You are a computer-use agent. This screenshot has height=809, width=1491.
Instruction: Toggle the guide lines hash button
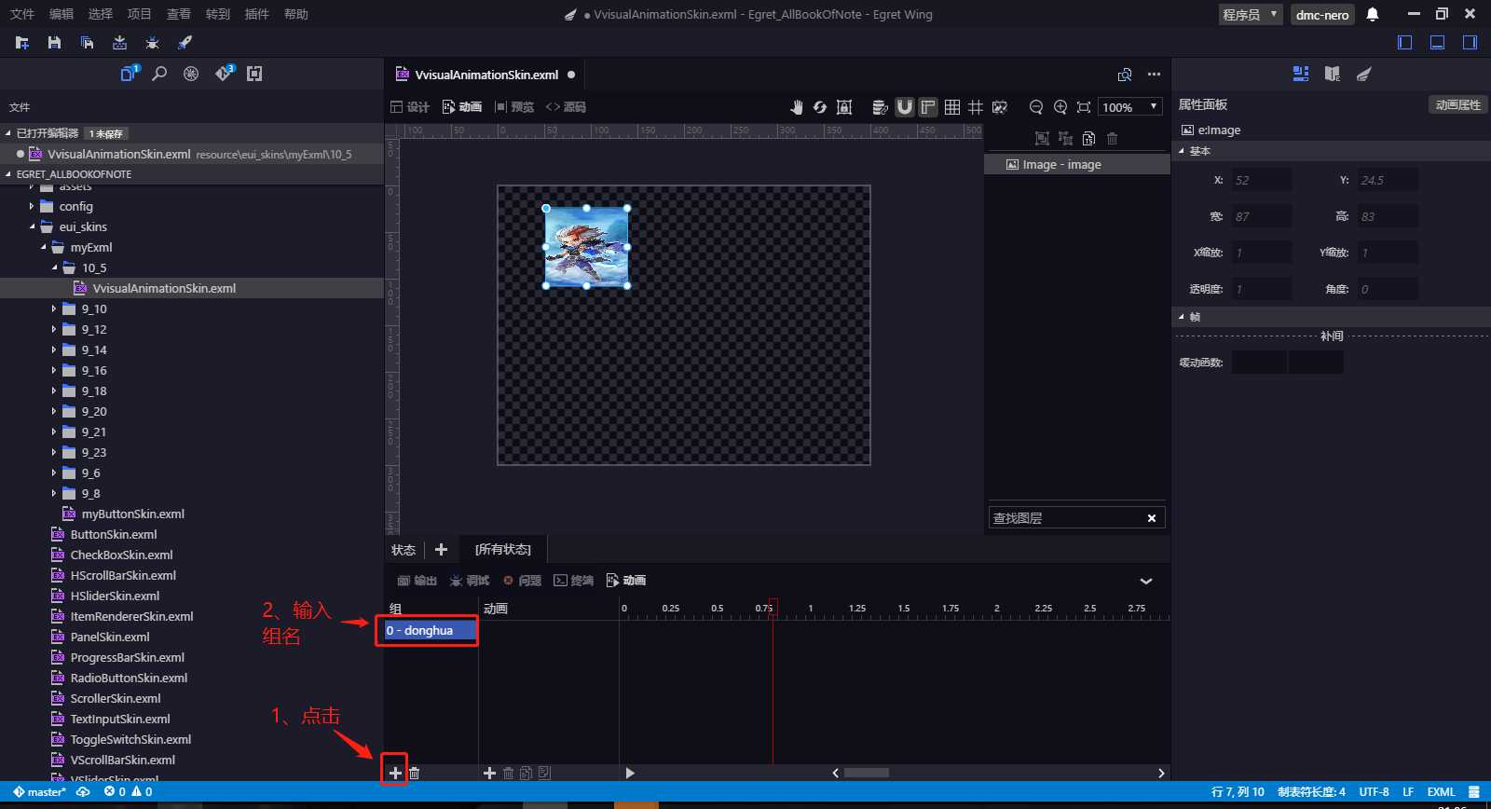coord(976,107)
